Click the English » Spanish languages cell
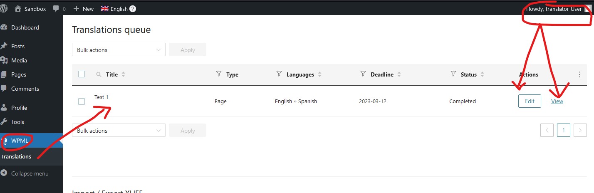The width and height of the screenshot is (594, 193). (x=296, y=101)
